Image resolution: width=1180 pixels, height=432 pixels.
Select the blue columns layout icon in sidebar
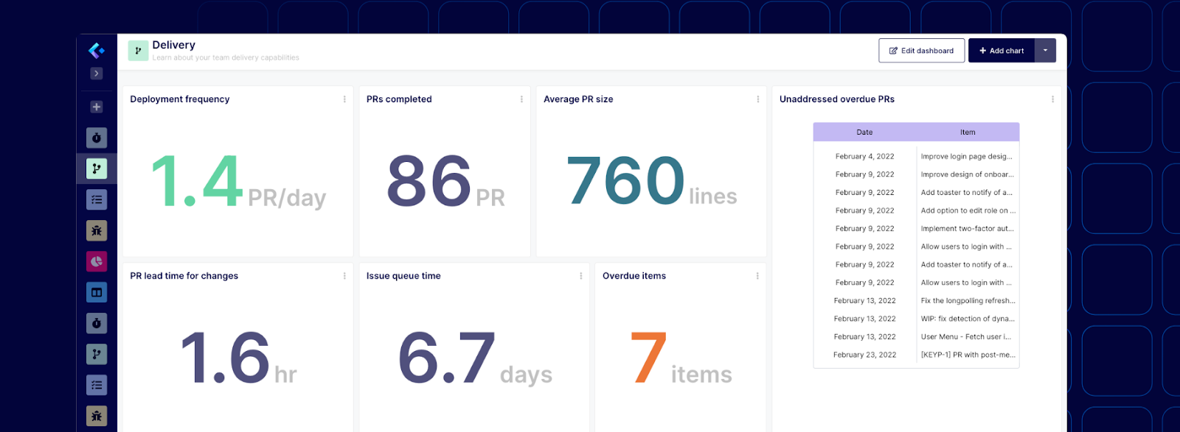coord(97,292)
